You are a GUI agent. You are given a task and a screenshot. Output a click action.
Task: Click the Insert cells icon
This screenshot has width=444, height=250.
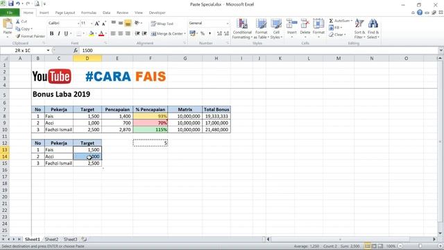(291, 24)
